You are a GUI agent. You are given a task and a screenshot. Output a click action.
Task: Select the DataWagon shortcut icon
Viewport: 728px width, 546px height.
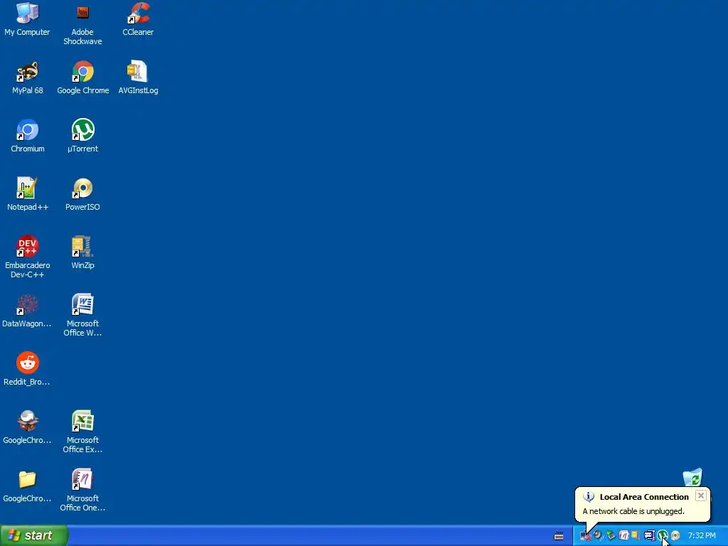[27, 311]
